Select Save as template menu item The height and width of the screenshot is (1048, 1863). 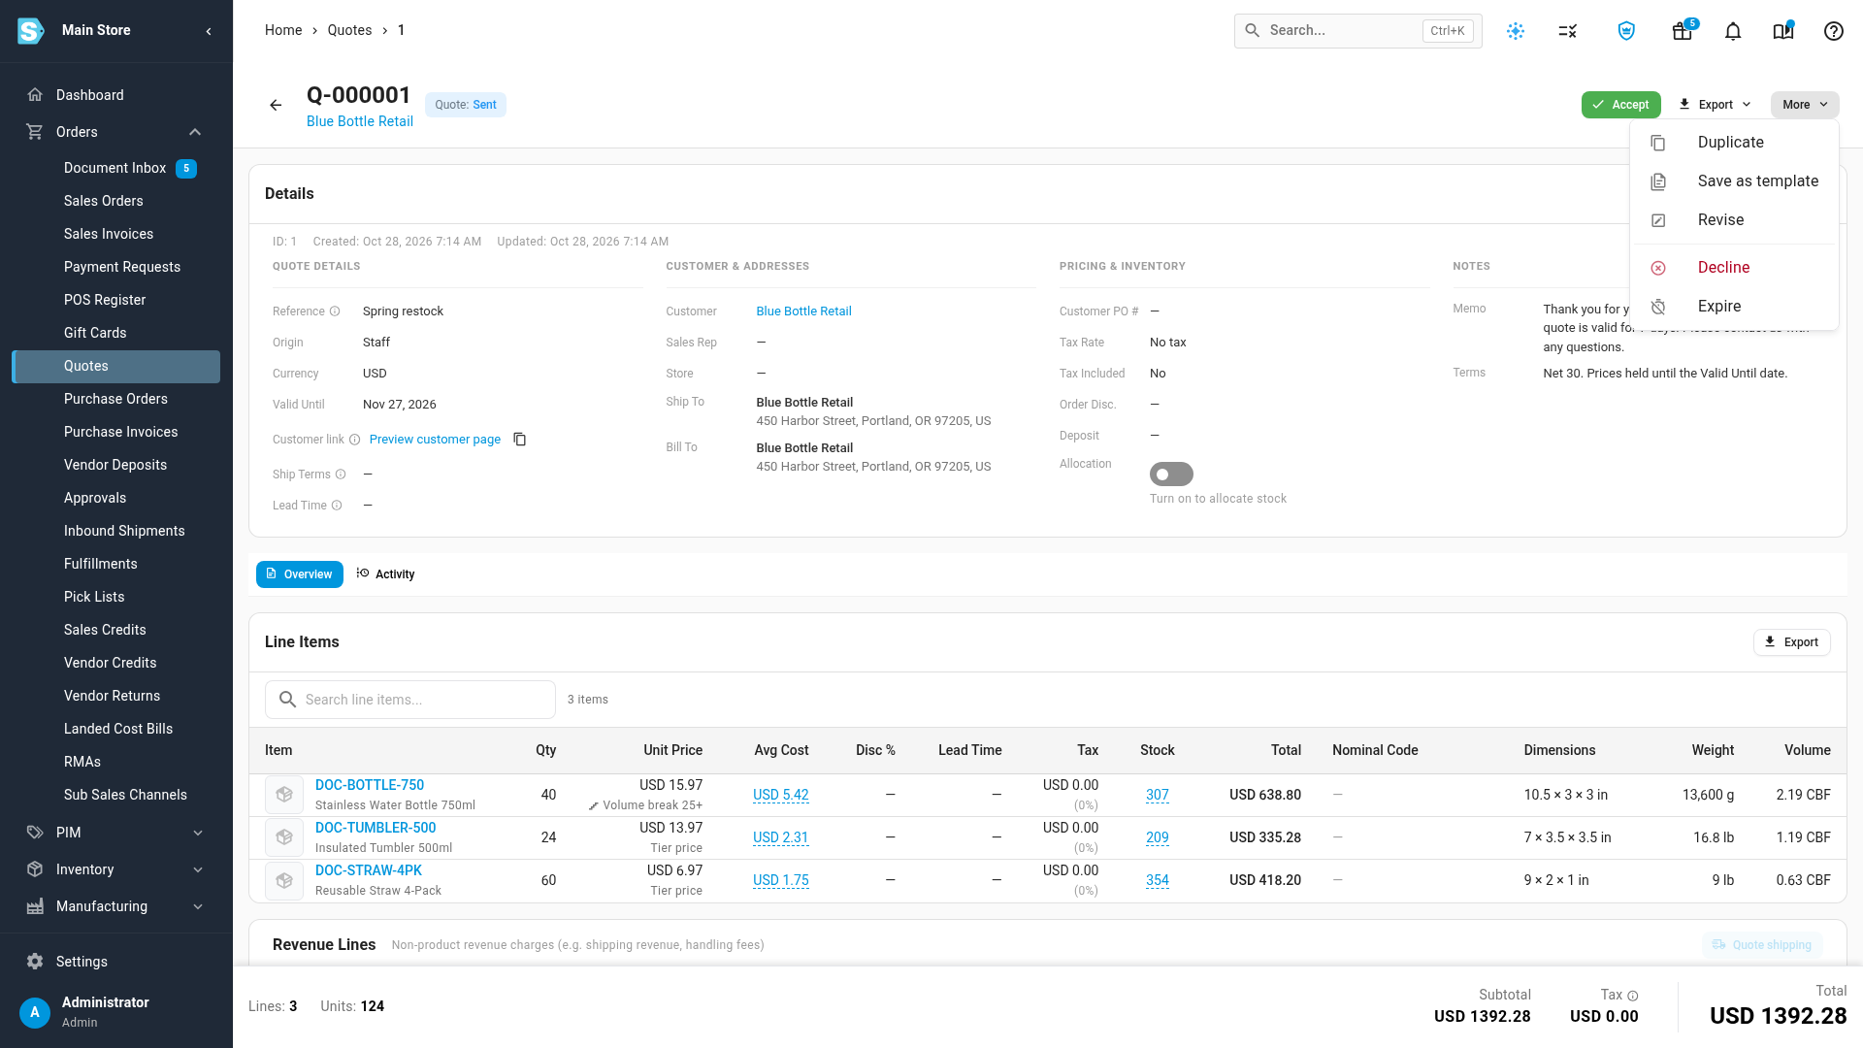[1734, 181]
